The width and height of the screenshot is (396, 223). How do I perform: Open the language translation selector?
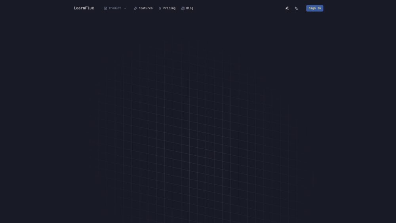[296, 8]
